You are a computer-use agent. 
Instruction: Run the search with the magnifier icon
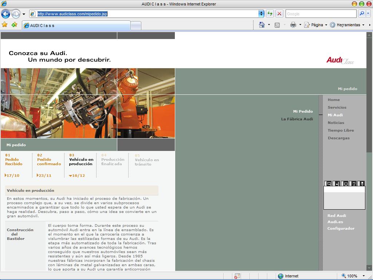[362, 14]
